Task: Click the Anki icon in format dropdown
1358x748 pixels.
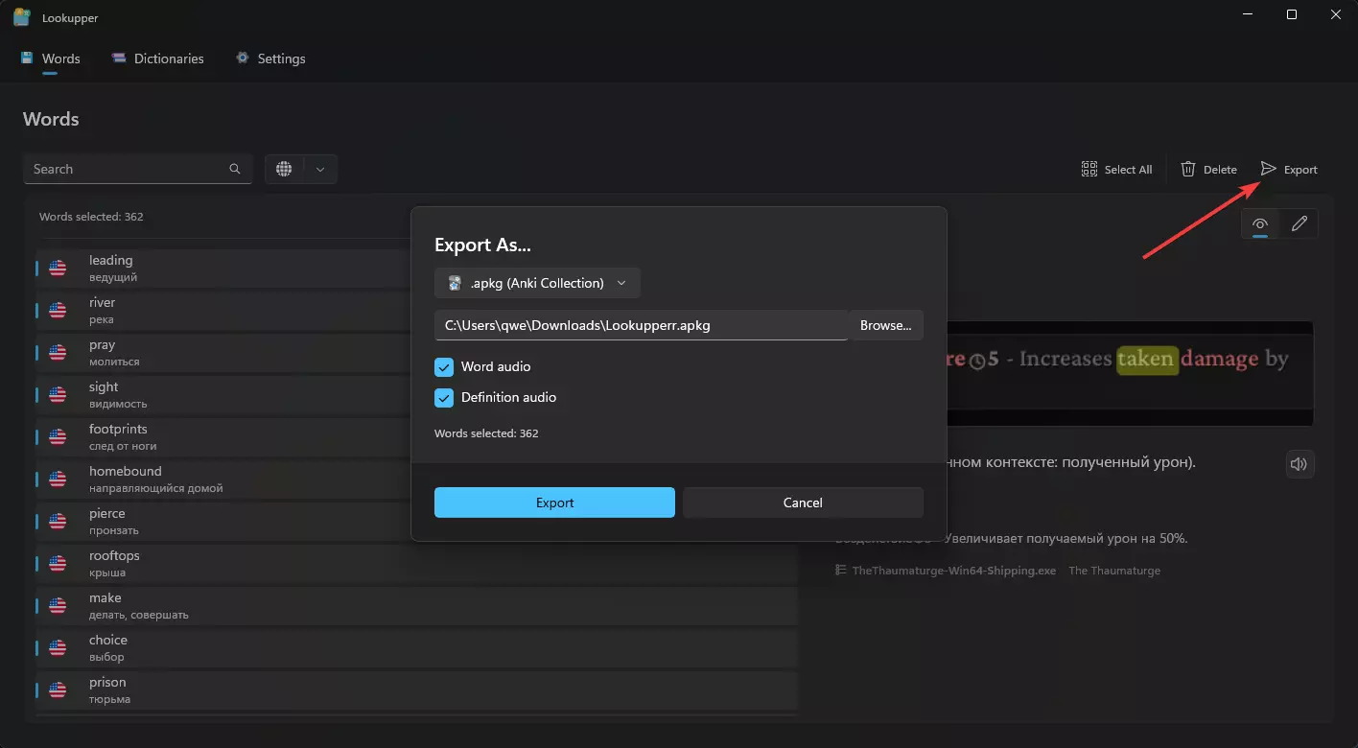Action: [455, 283]
